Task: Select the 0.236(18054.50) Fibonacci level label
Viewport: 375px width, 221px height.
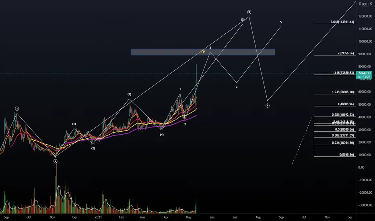Action: [x=343, y=143]
